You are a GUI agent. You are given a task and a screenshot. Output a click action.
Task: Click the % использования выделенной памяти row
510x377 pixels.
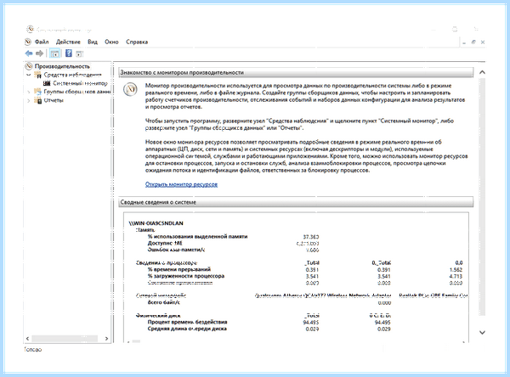(197, 237)
